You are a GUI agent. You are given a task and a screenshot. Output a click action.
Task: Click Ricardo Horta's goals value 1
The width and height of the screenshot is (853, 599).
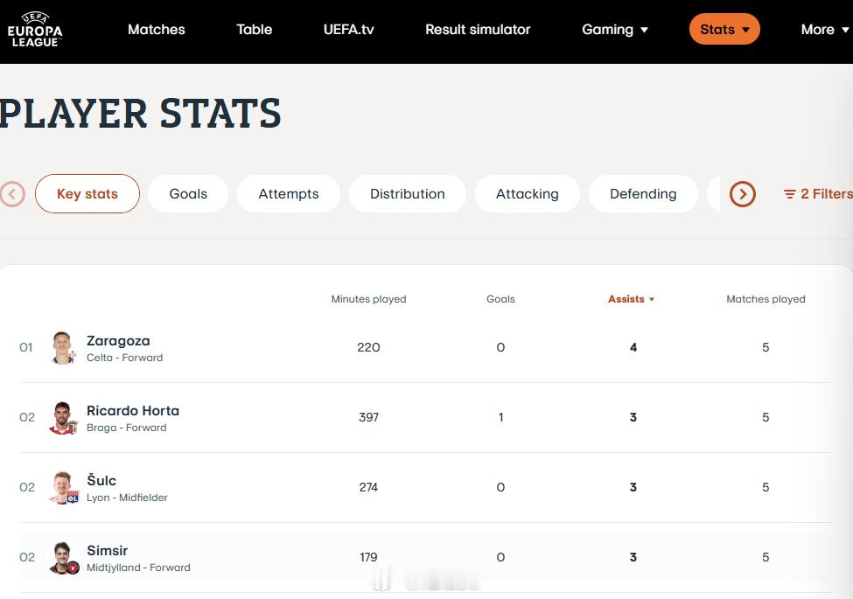point(501,417)
